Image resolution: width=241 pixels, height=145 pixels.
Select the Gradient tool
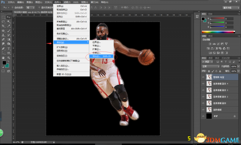(9, 40)
